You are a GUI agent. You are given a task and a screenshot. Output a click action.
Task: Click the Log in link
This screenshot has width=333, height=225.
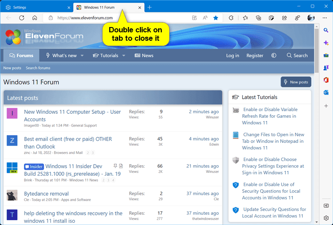[x=233, y=55]
